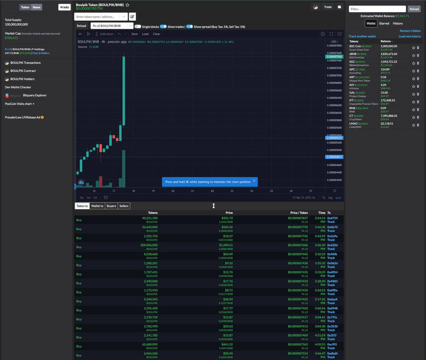Open Dev Wallet Checker link
This screenshot has height=360, width=426.
[x=18, y=87]
